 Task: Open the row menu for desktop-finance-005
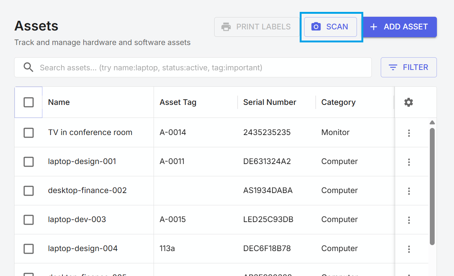pyautogui.click(x=409, y=275)
